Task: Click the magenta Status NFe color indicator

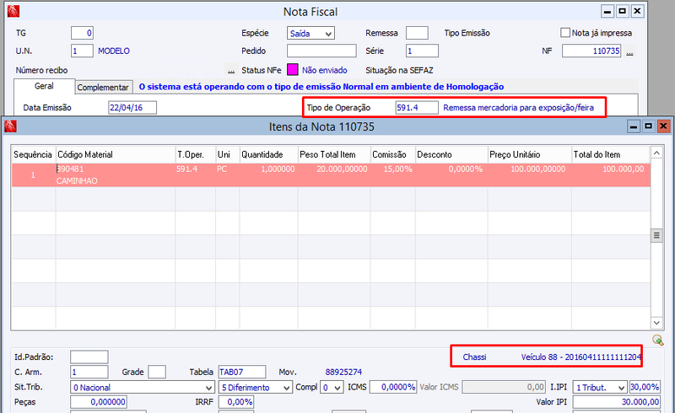Action: coord(293,69)
